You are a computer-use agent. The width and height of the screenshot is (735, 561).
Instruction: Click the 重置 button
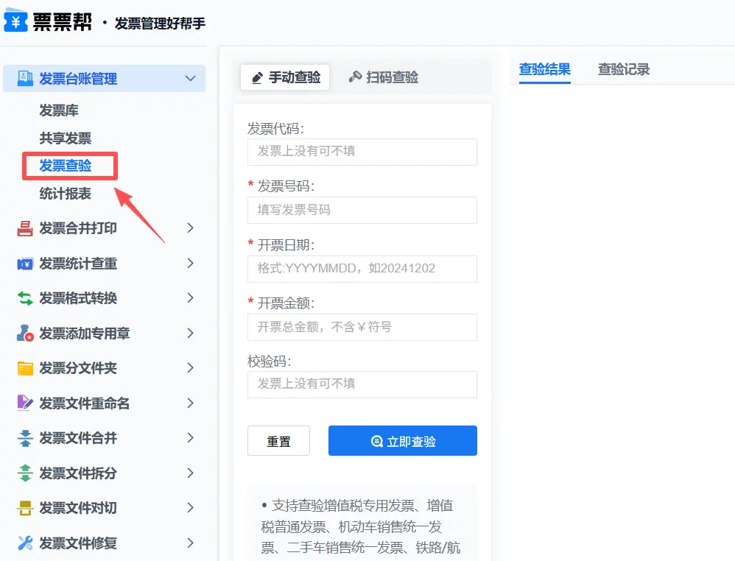(278, 441)
